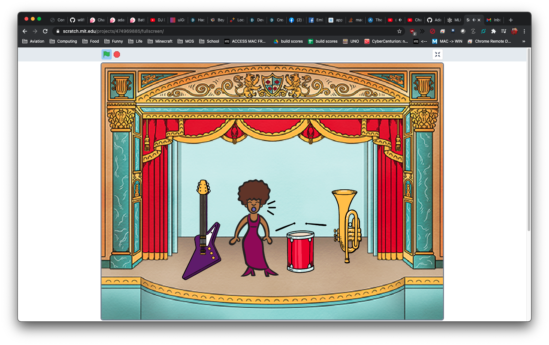Click the red prohibited-circle extension icon
The height and width of the screenshot is (345, 549).
point(432,31)
